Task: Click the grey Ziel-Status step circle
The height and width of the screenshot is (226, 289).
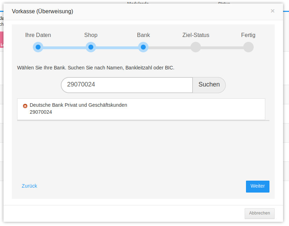Action: coord(196,47)
